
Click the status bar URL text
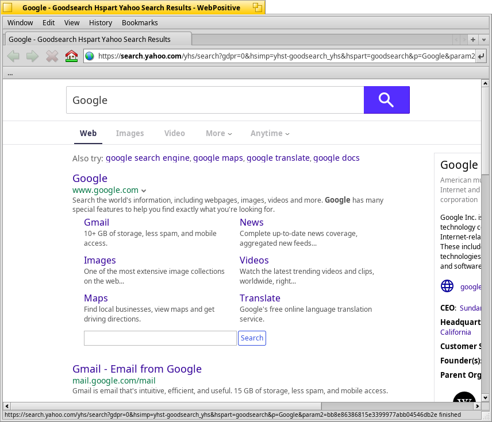(x=233, y=415)
